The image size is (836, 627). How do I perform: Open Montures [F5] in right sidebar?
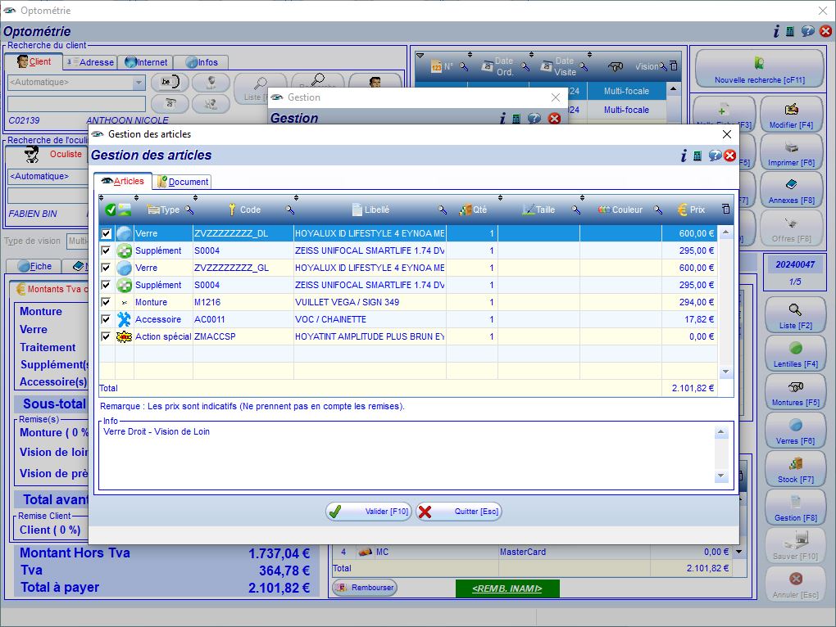click(796, 394)
